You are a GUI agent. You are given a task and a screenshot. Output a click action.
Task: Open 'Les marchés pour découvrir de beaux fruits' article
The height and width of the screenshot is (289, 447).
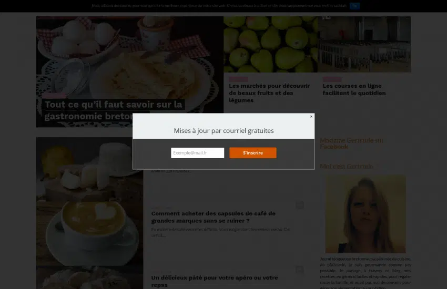[x=269, y=93]
